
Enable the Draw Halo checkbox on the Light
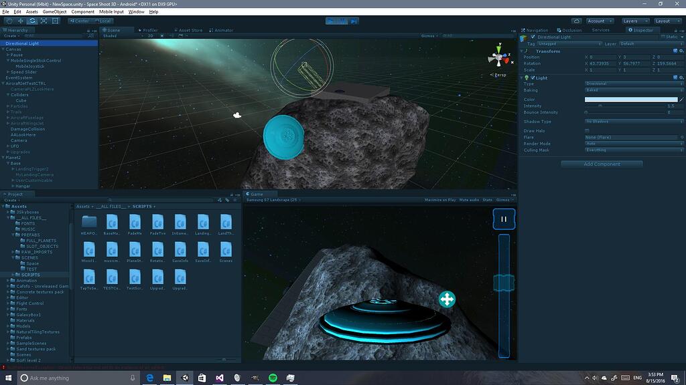pos(588,129)
